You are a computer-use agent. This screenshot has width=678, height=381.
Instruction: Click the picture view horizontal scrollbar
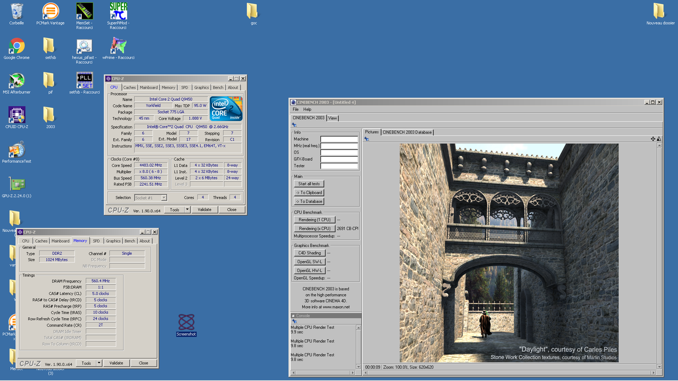510,373
